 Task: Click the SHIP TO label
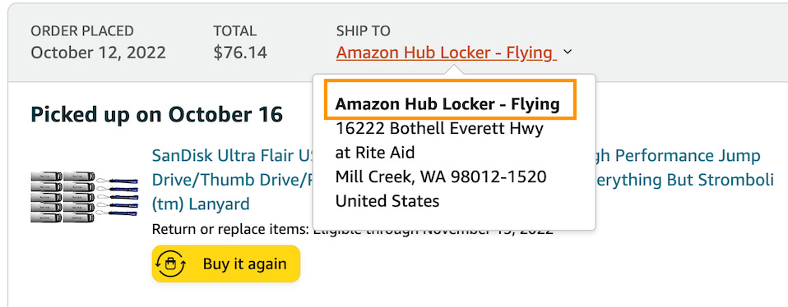tap(364, 31)
